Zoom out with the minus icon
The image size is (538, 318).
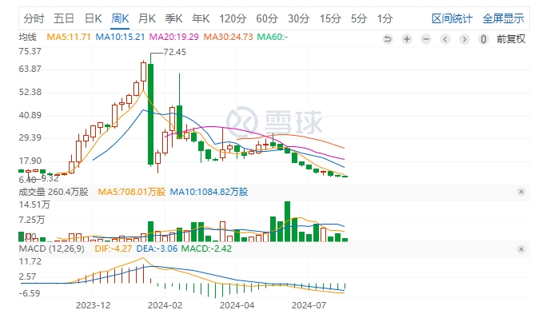pos(426,39)
